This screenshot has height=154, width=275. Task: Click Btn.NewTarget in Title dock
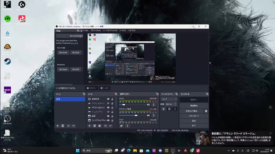(69, 36)
